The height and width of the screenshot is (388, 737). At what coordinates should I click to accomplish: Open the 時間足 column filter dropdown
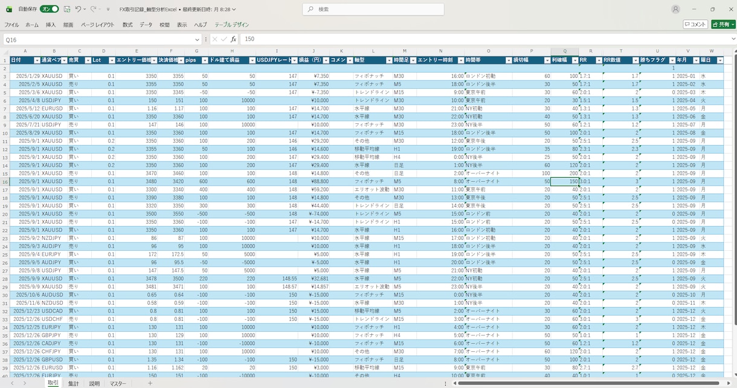coord(413,60)
